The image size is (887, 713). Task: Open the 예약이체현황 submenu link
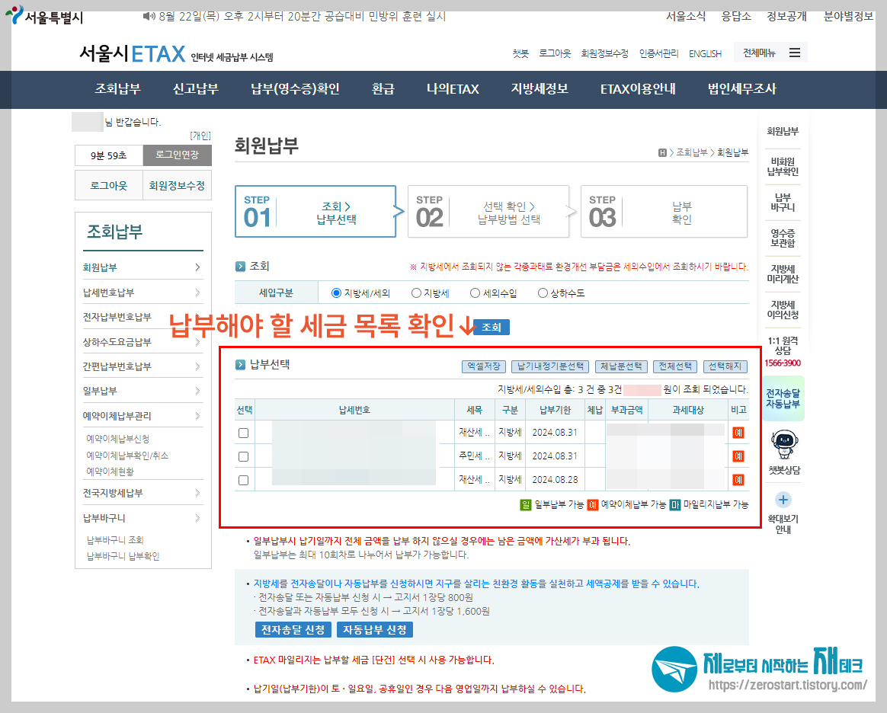[110, 472]
